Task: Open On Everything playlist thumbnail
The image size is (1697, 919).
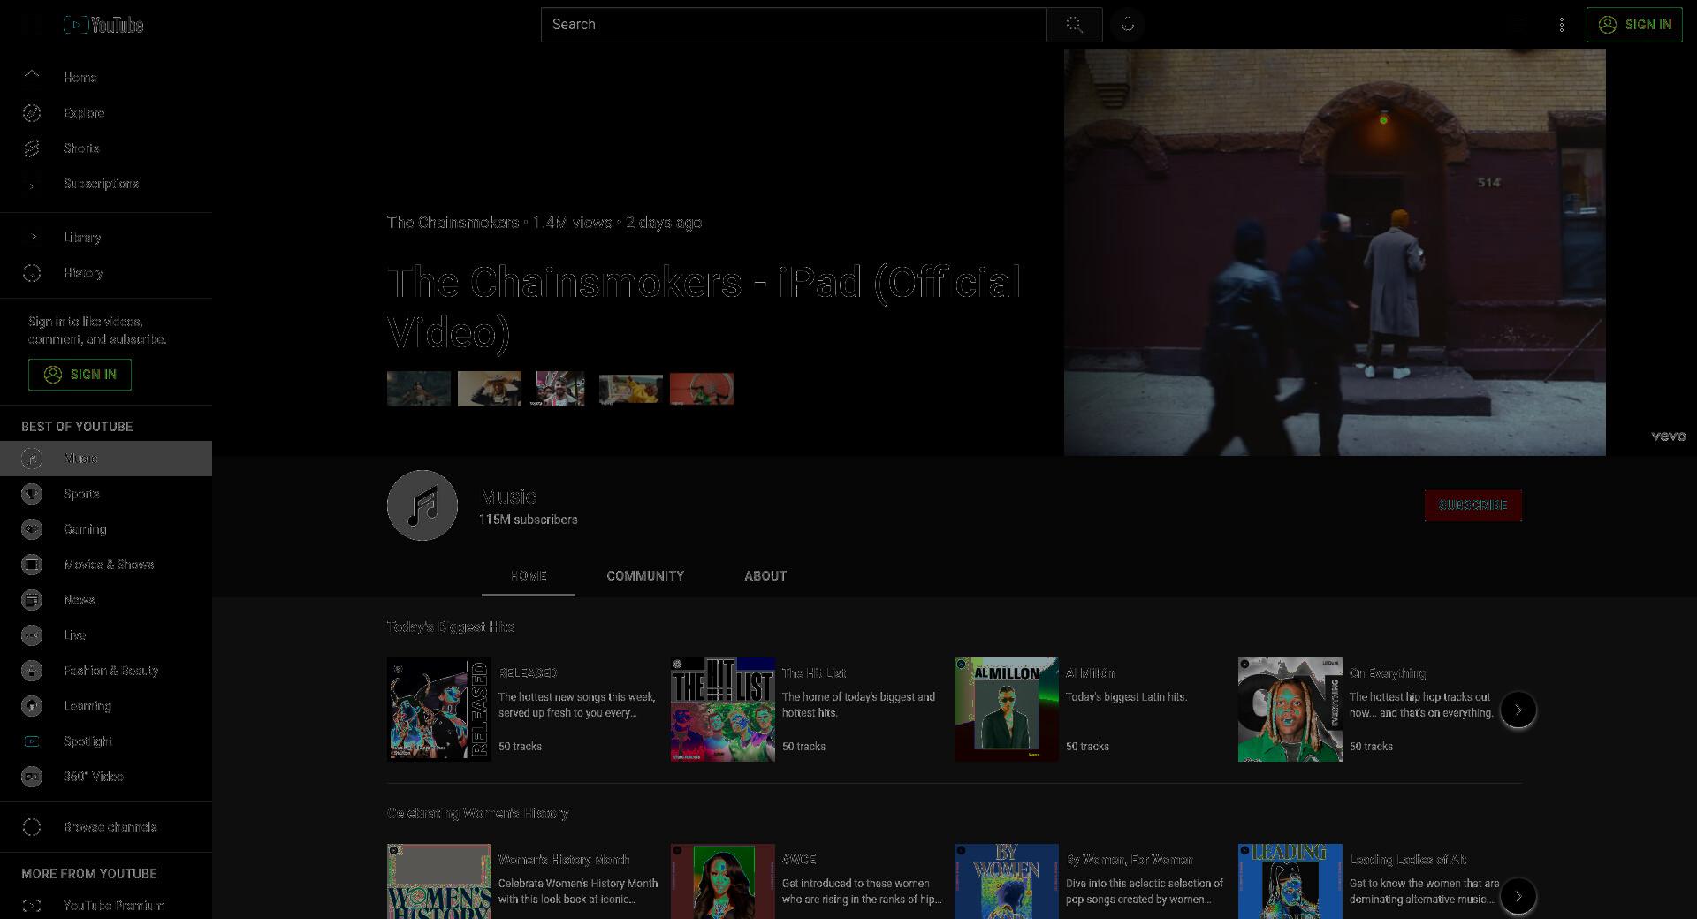Action: 1290,710
